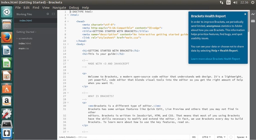Open Terminal from dock
This screenshot has height=140, width=256.
coord(7,124)
